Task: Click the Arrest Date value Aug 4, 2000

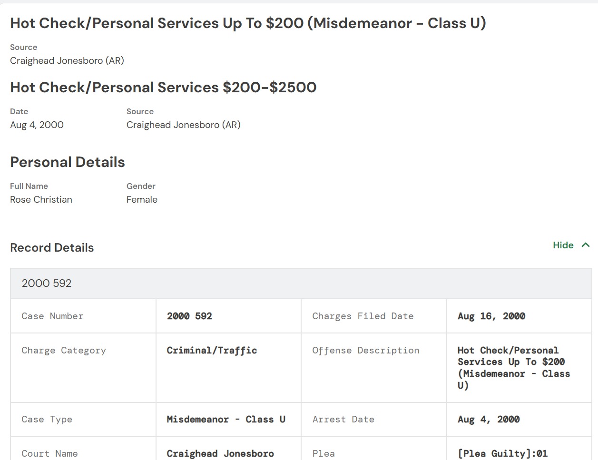Action: point(488,420)
